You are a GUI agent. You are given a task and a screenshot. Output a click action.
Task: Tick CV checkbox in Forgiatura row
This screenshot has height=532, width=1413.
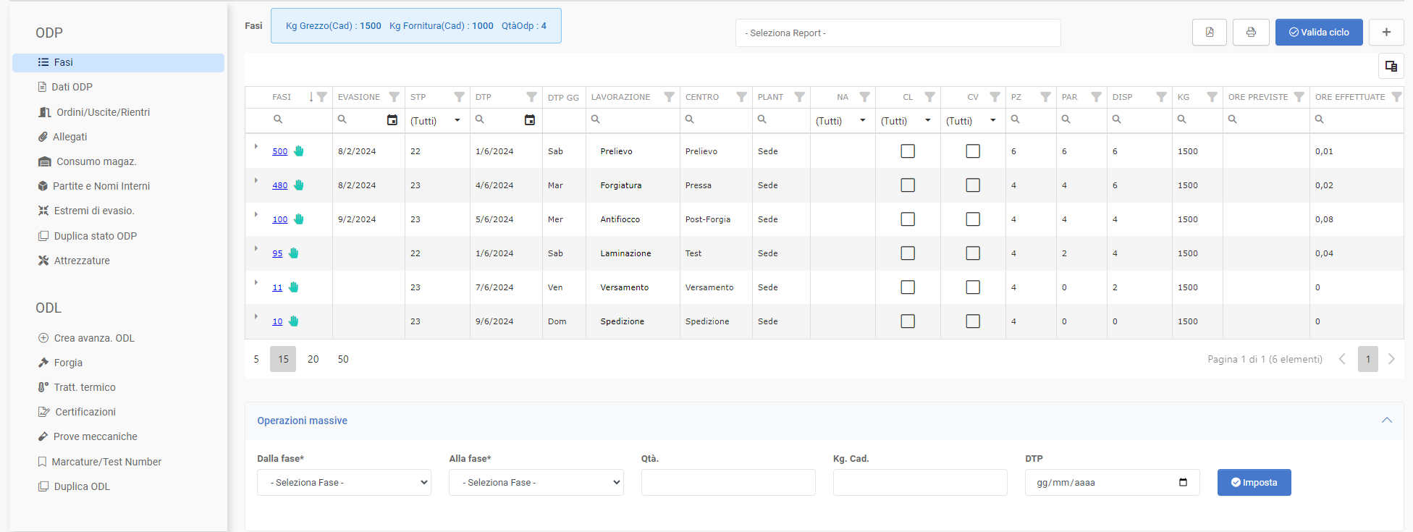[973, 185]
